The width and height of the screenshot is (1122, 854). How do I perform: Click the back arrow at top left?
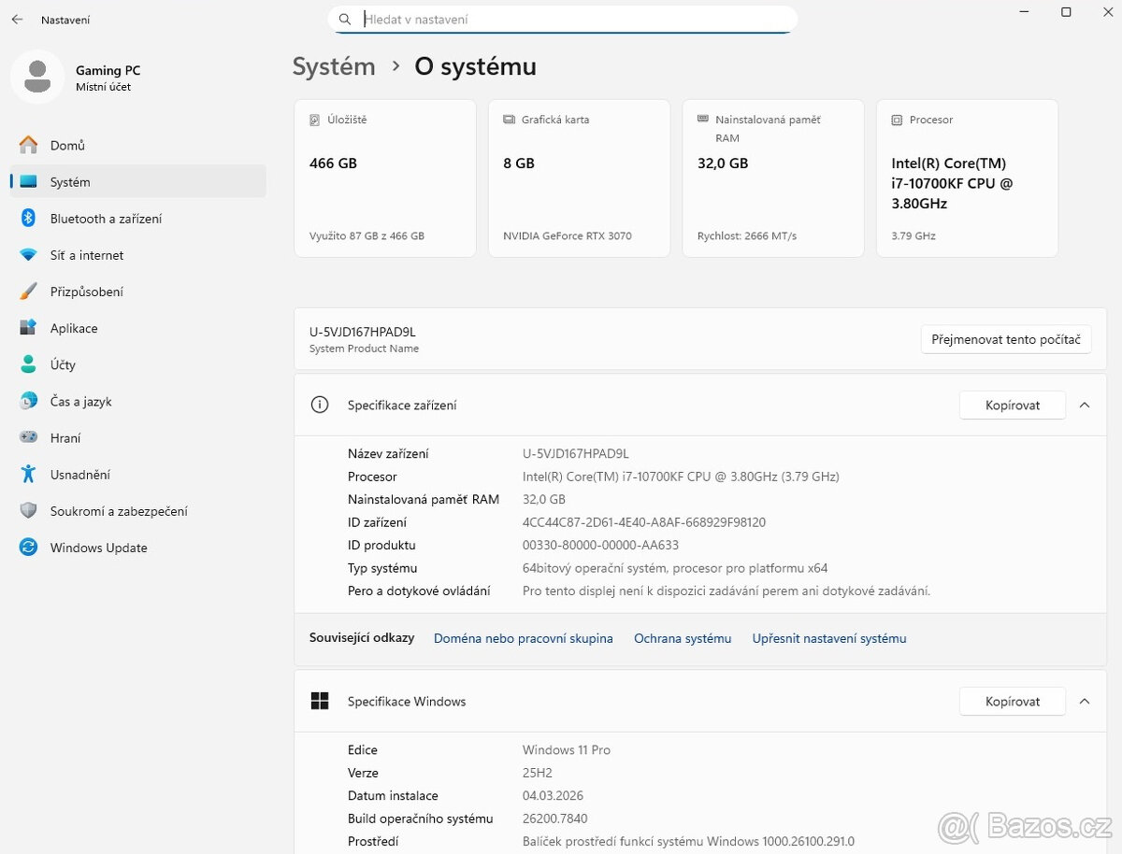point(17,19)
